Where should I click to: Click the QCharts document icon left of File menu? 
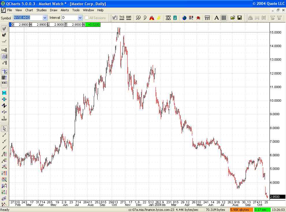(3, 10)
